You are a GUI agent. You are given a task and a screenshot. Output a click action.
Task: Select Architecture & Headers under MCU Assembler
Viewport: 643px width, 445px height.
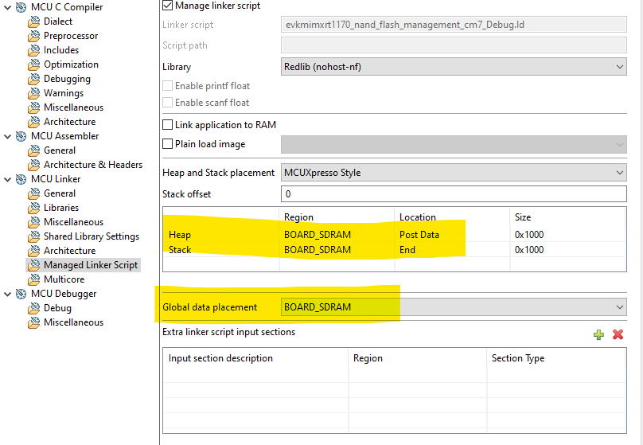coord(92,165)
